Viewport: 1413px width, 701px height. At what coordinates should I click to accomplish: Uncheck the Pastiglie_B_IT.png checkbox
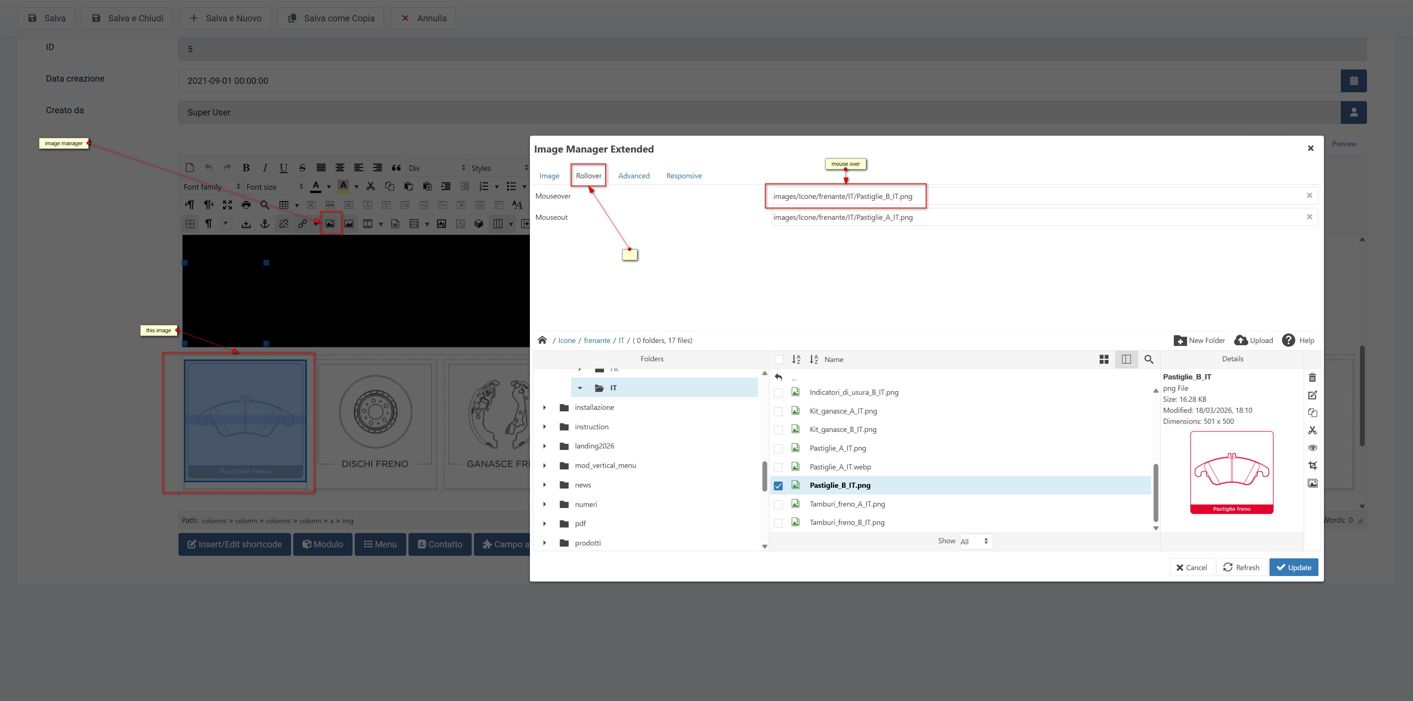point(778,486)
